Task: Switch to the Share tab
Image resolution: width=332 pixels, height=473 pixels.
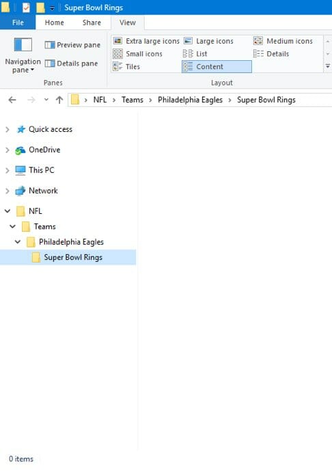Action: (92, 23)
